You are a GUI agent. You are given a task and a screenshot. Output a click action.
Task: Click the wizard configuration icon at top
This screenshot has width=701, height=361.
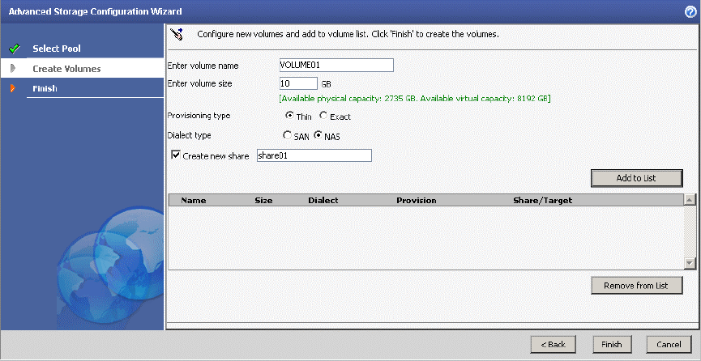coord(178,34)
